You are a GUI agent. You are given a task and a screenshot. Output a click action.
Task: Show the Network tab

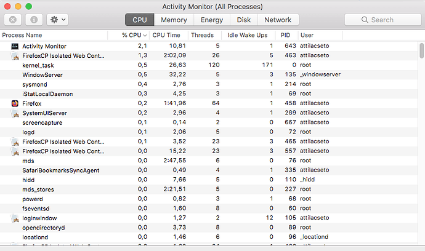278,20
